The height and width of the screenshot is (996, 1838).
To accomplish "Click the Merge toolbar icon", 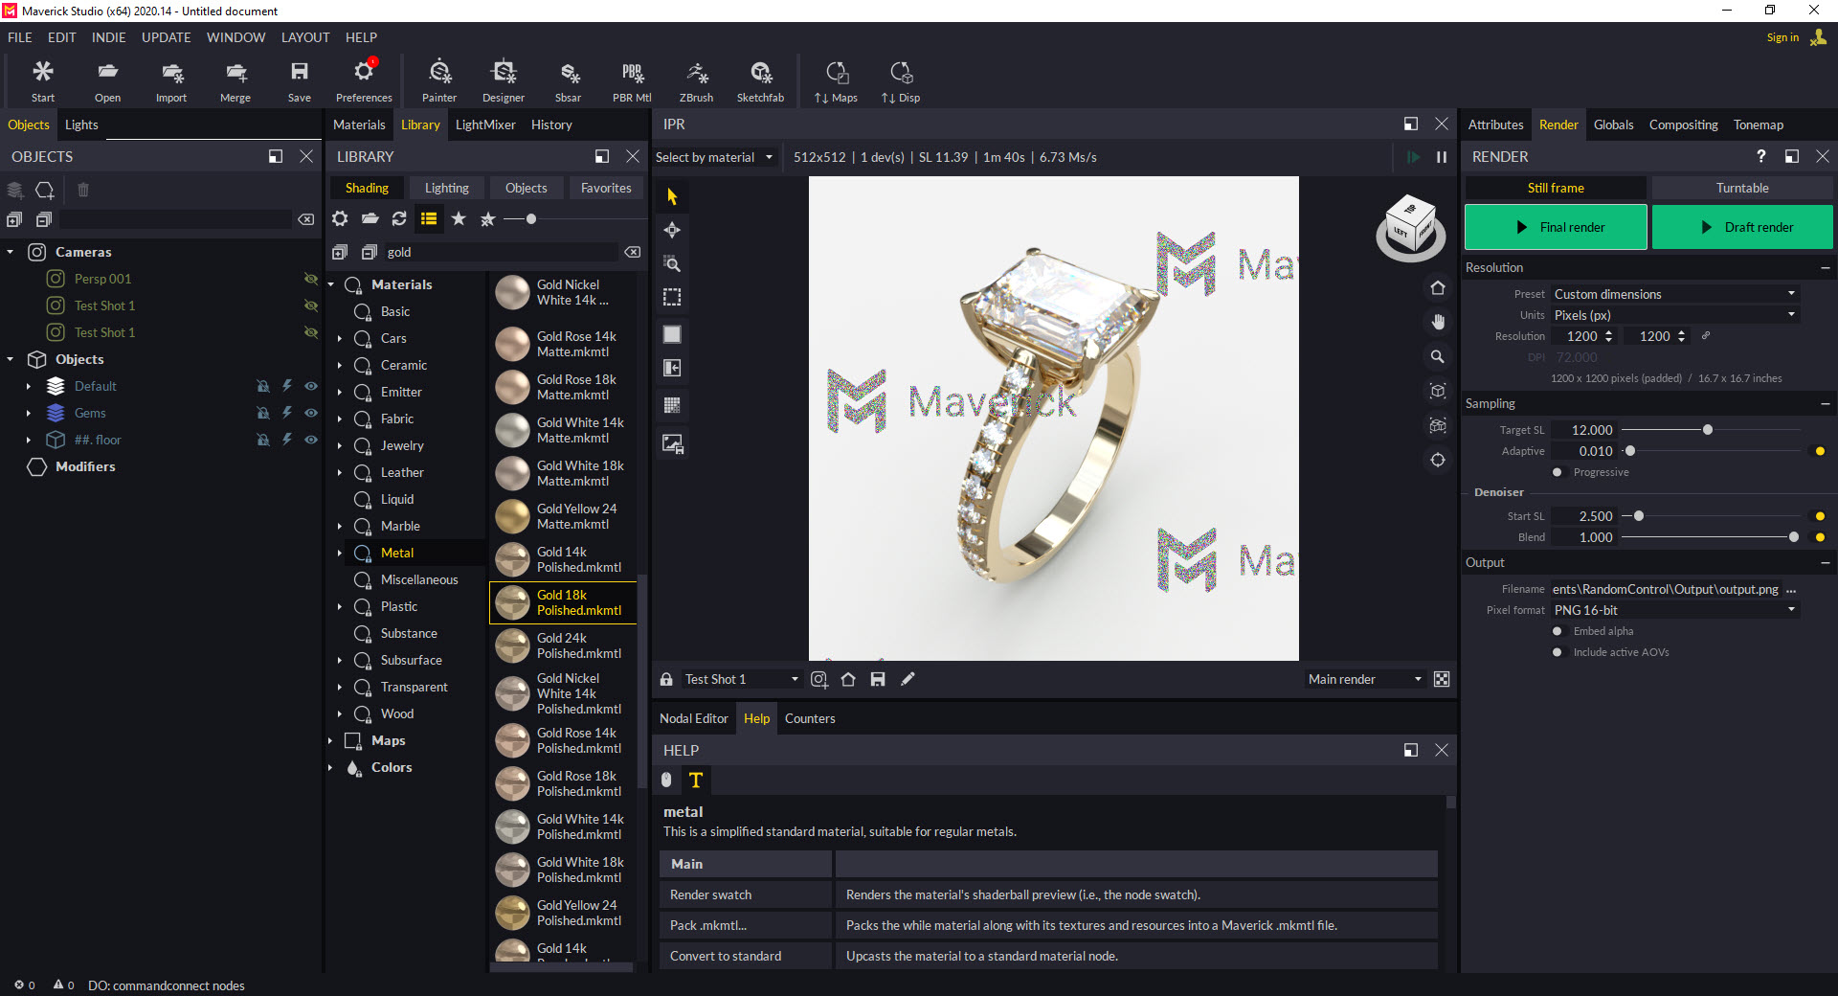I will pyautogui.click(x=235, y=80).
